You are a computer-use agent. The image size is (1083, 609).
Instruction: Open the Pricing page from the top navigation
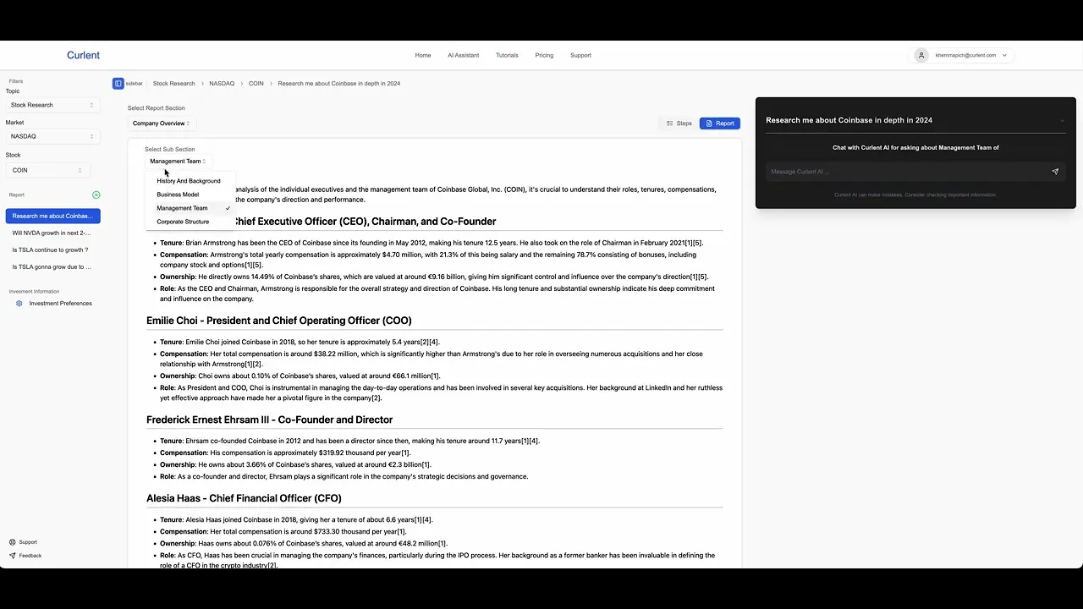tap(544, 55)
